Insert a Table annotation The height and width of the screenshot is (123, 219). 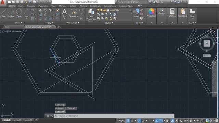[81, 18]
